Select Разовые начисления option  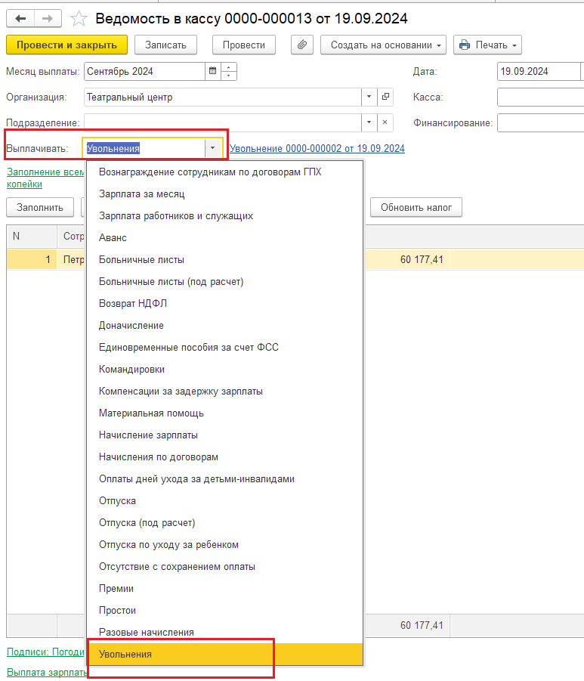pyautogui.click(x=225, y=633)
